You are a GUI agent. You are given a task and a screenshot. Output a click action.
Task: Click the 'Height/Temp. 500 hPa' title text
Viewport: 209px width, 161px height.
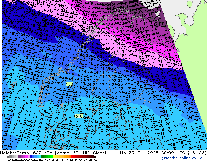click(26, 153)
